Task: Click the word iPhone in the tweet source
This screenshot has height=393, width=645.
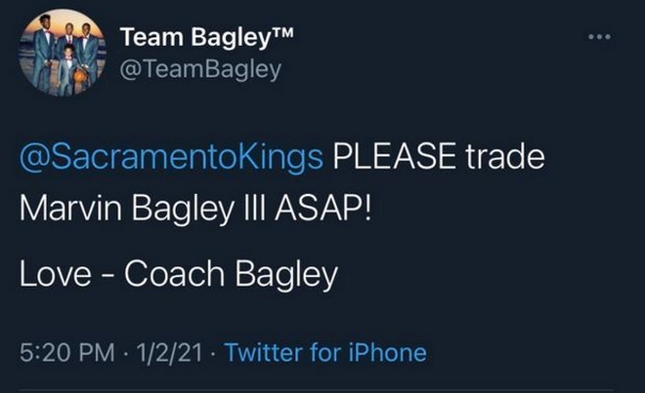Action: coord(391,352)
